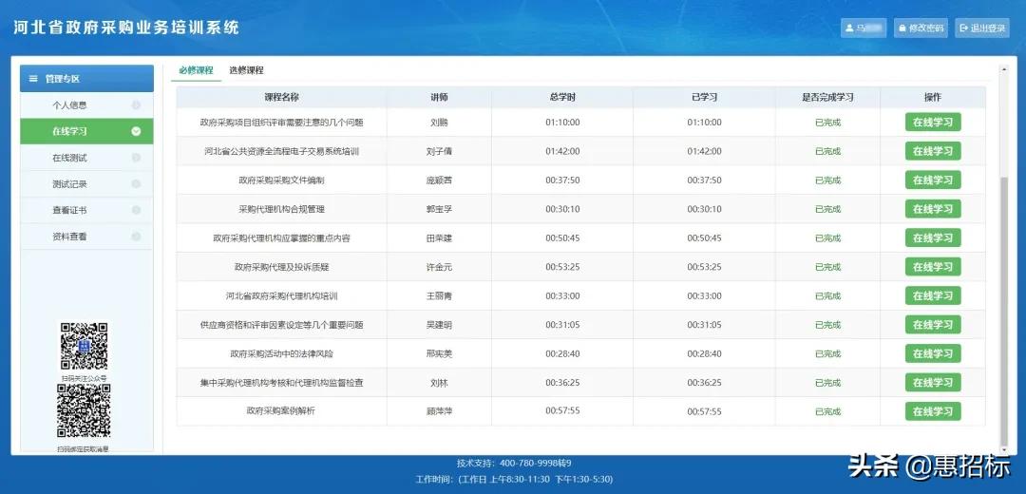The image size is (1026, 494).
Task: Click course name 政府采购项目组织评审需要注意的几个问题
Action: [x=281, y=123]
